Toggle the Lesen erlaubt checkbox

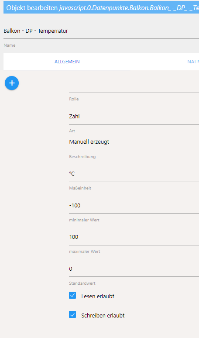tap(72, 295)
